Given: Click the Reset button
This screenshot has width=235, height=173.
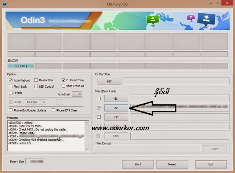Looking at the screenshot, I should (172, 164).
